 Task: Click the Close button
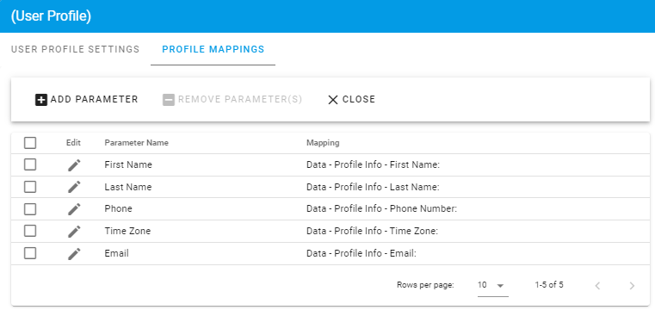click(x=351, y=99)
